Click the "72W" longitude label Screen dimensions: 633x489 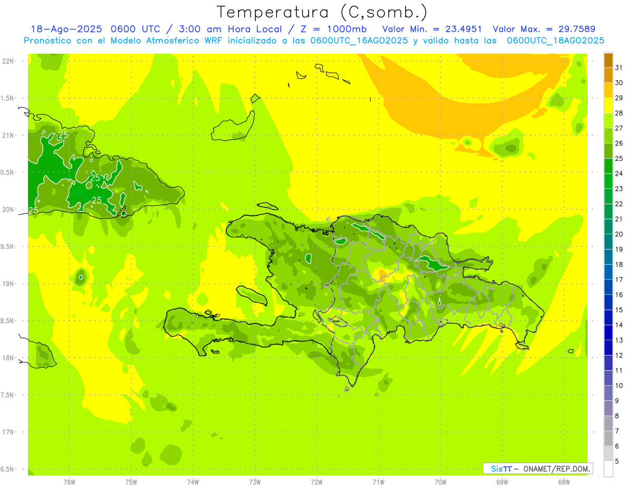[x=316, y=483]
